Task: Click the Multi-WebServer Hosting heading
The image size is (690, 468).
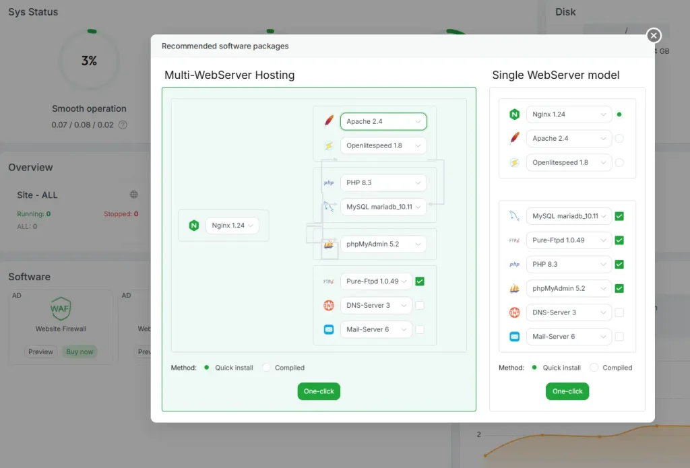Action: point(229,75)
